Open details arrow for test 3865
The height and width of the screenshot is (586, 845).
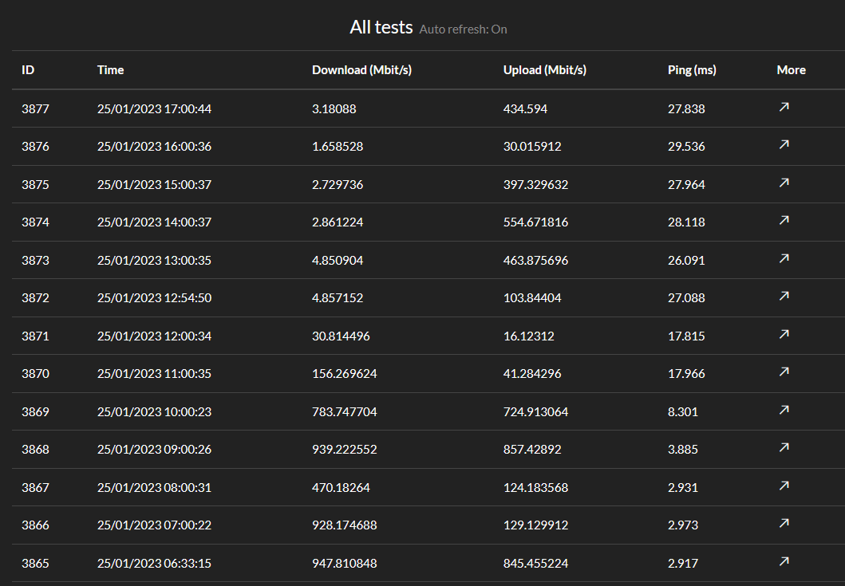(784, 561)
